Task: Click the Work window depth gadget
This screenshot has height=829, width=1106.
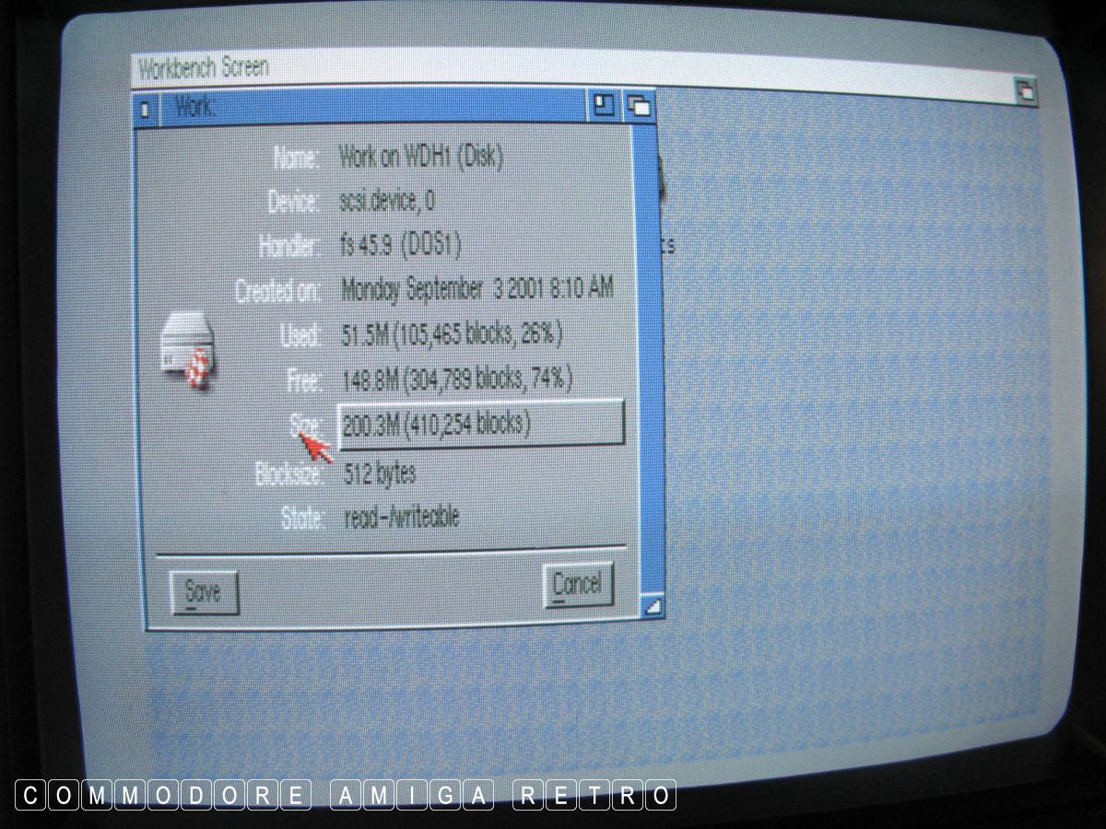Action: (x=639, y=106)
